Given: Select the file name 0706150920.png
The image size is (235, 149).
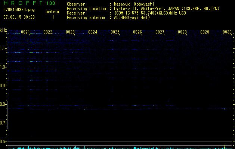Looking at the screenshot, I should pyautogui.click(x=19, y=10).
